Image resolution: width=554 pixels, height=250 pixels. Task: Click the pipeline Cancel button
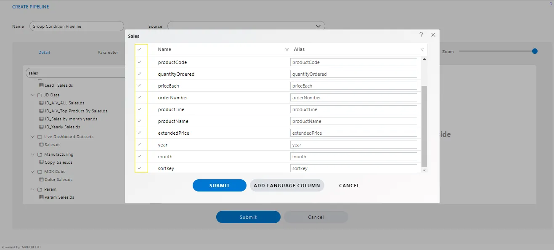click(x=316, y=217)
